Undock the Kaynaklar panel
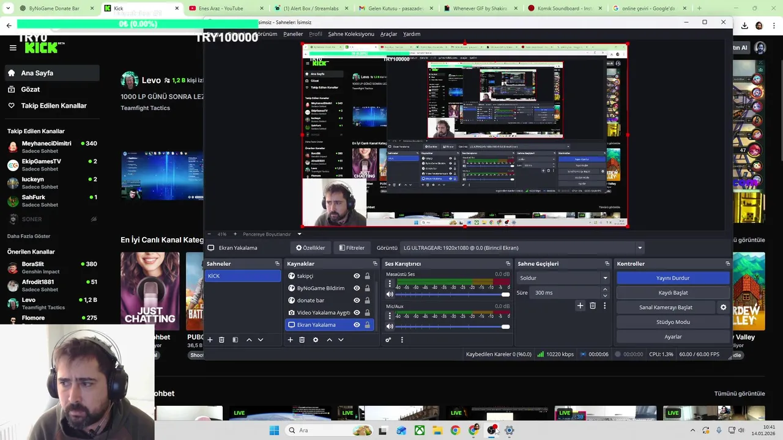 tap(375, 264)
